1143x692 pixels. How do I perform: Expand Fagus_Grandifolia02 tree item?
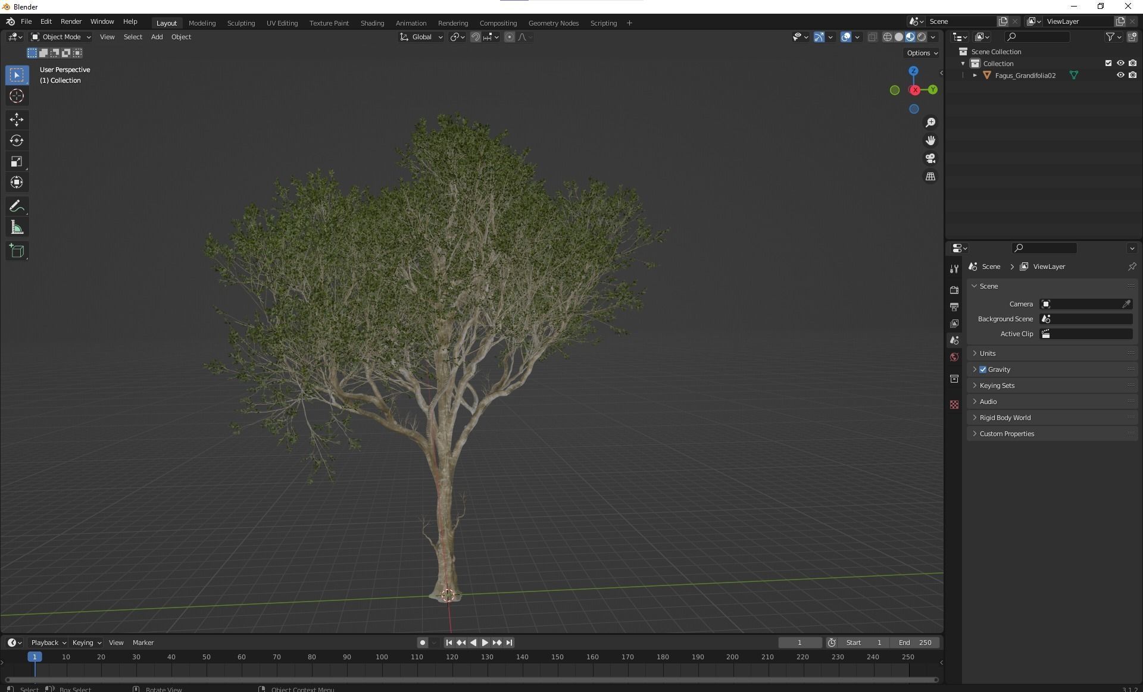click(x=975, y=76)
